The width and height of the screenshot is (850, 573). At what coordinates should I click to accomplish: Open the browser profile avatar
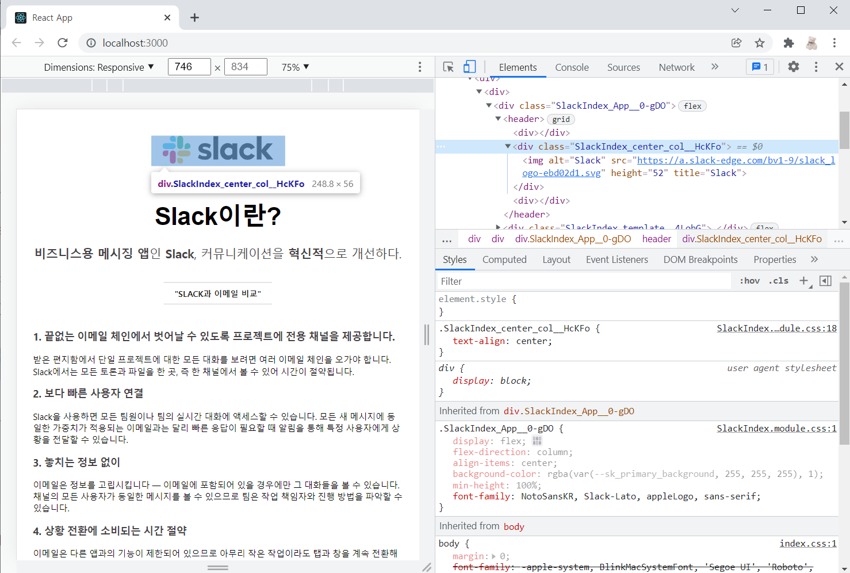(x=811, y=43)
